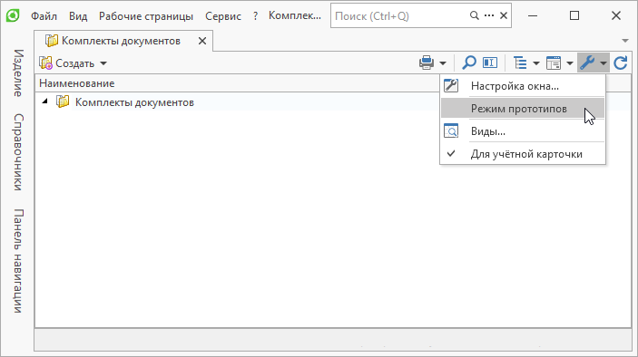Open the Панель навигации side panel

(x=18, y=261)
